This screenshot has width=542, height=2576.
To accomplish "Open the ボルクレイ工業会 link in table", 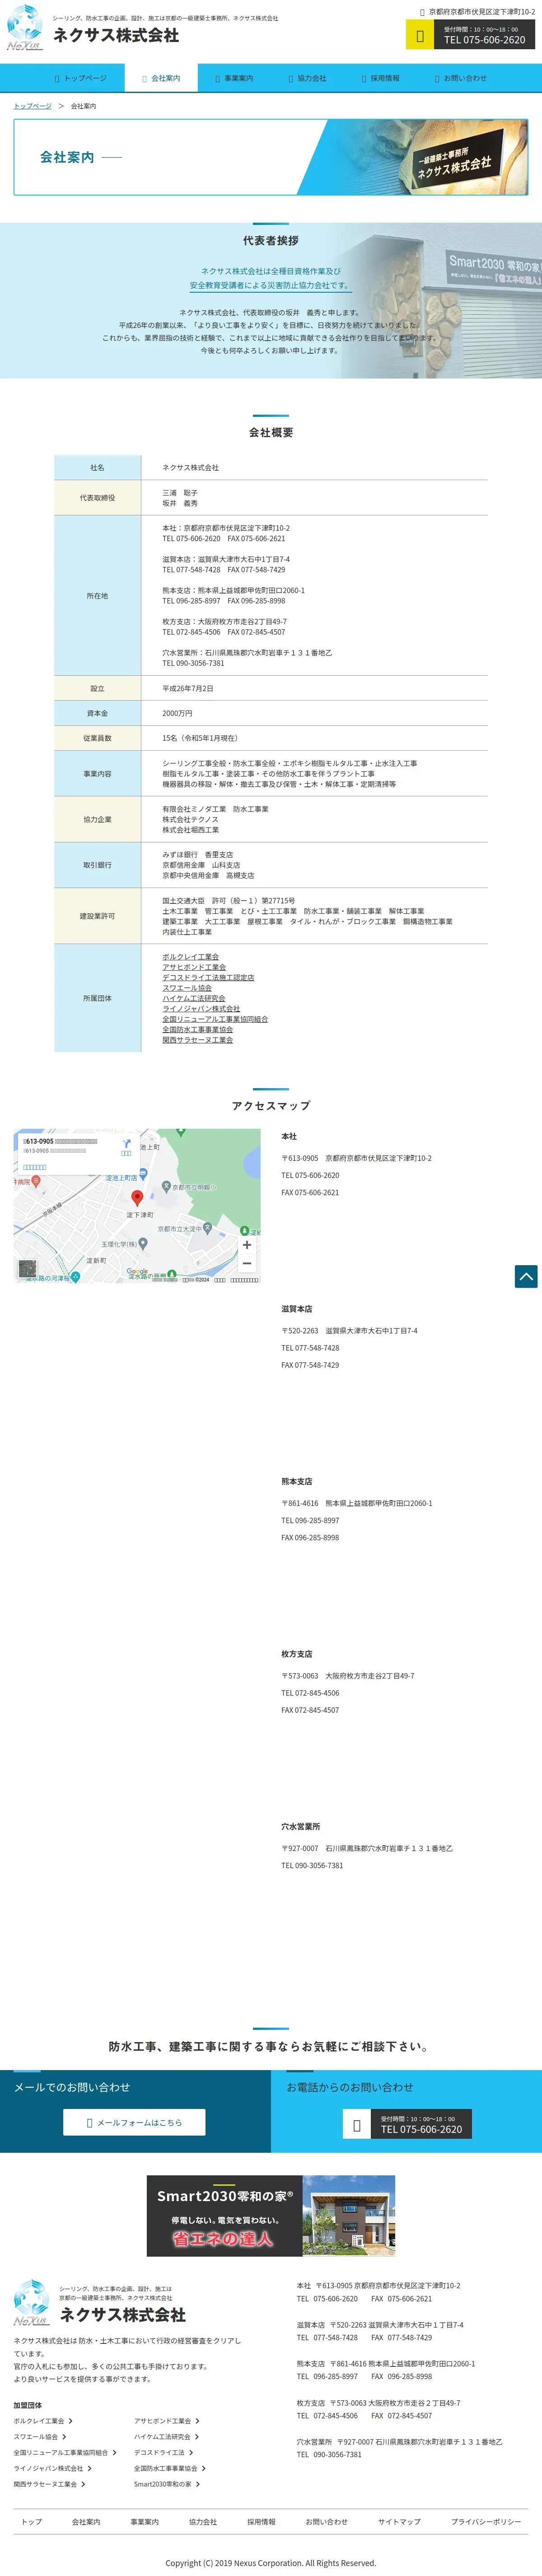I will coord(190,957).
